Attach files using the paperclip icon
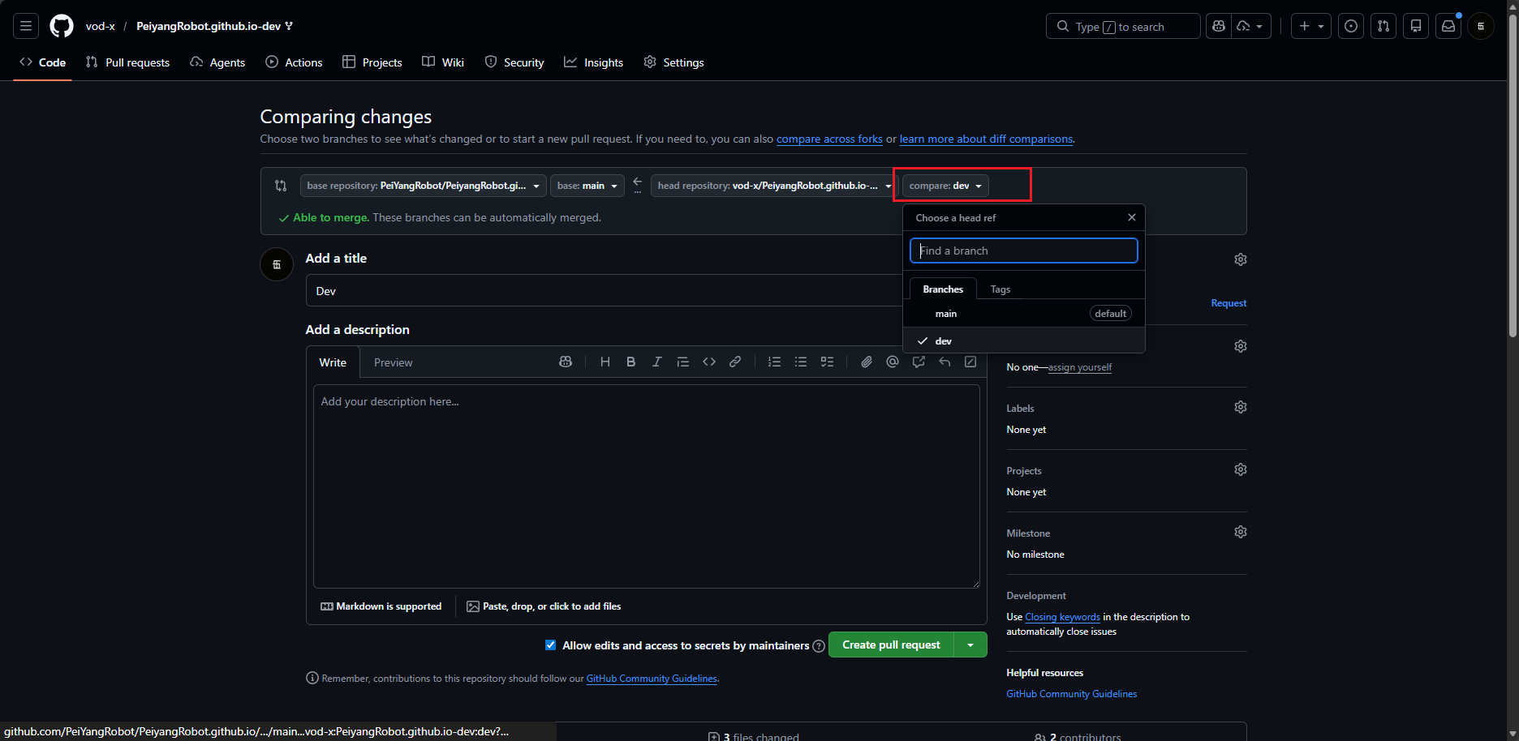 point(867,362)
